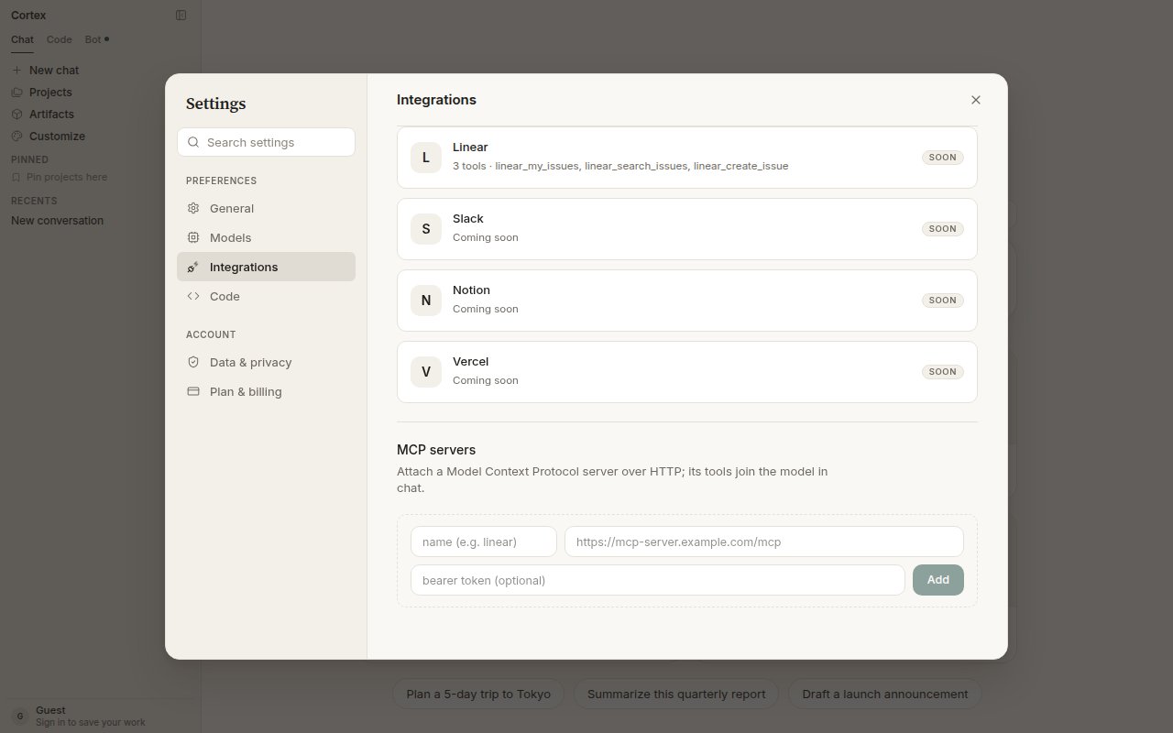Click the Vercel V logo tile
The image size is (1173, 733).
pyautogui.click(x=426, y=372)
